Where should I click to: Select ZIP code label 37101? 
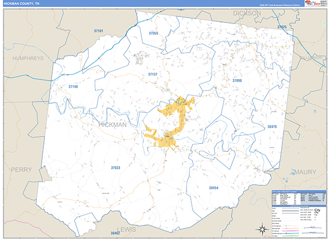click(98, 31)
